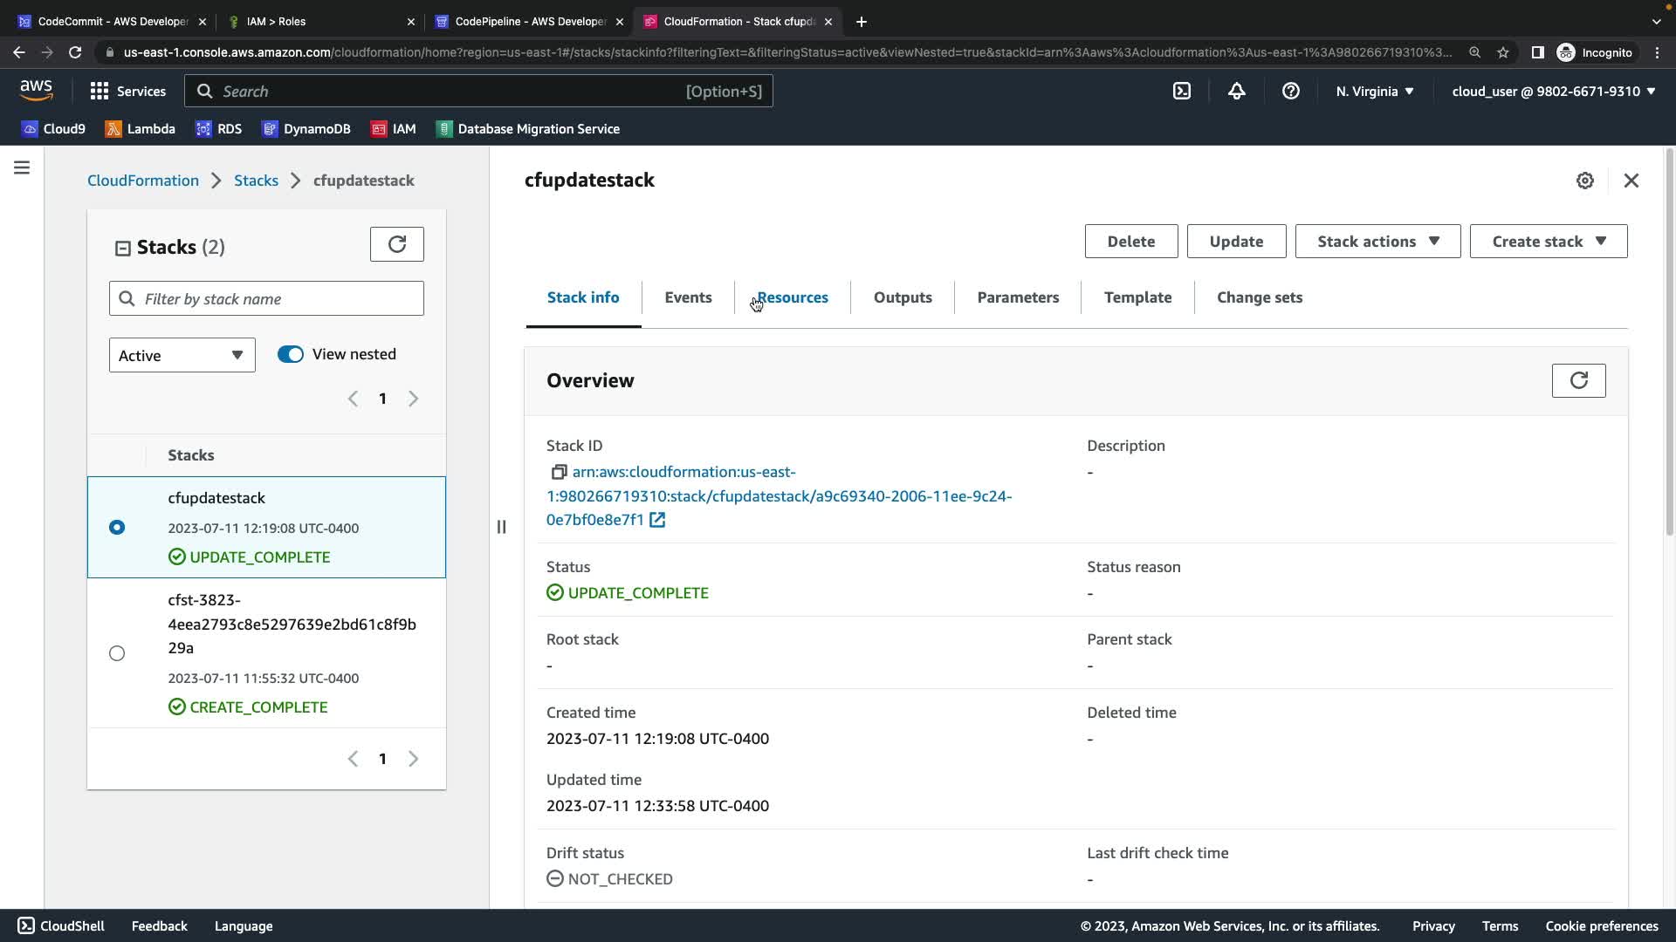Open the Active status filter dropdown
This screenshot has height=942, width=1676.
(x=182, y=355)
